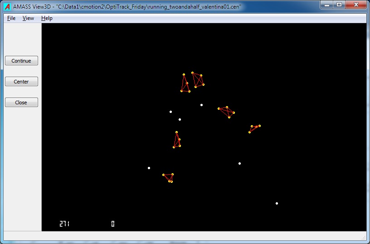Click the AMASS app icon in title bar
Screen dimensions: 370x244
pos(7,7)
